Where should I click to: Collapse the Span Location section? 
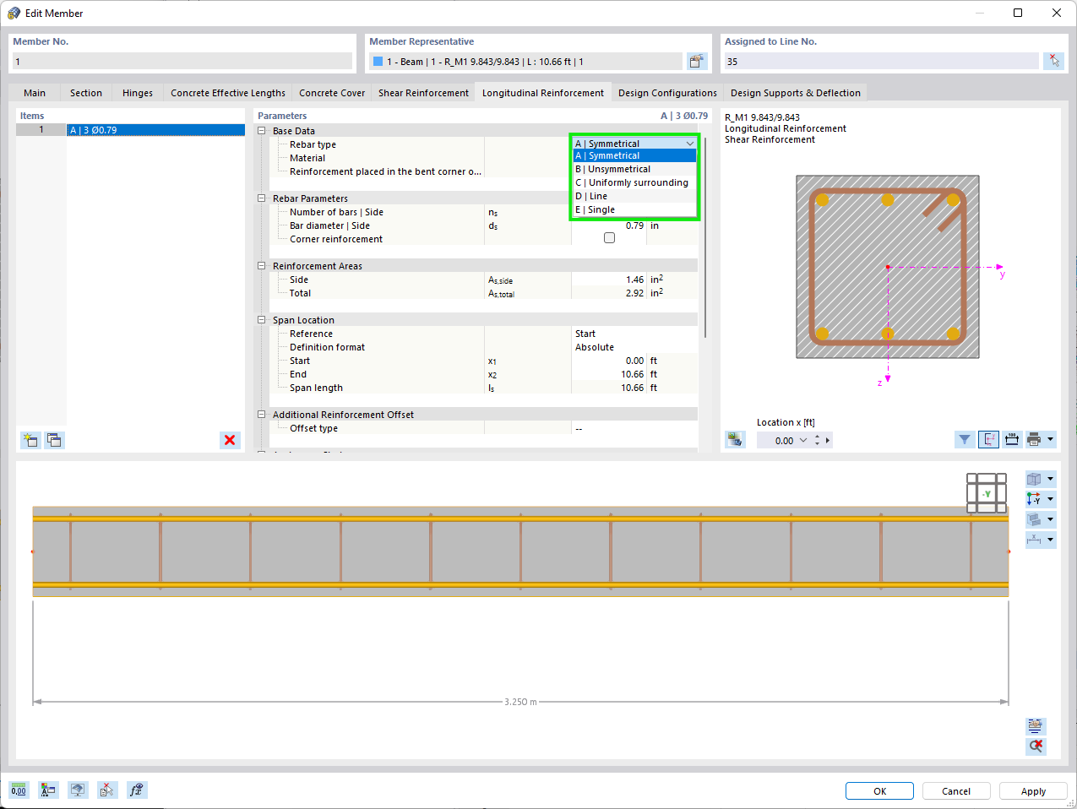[x=262, y=319]
